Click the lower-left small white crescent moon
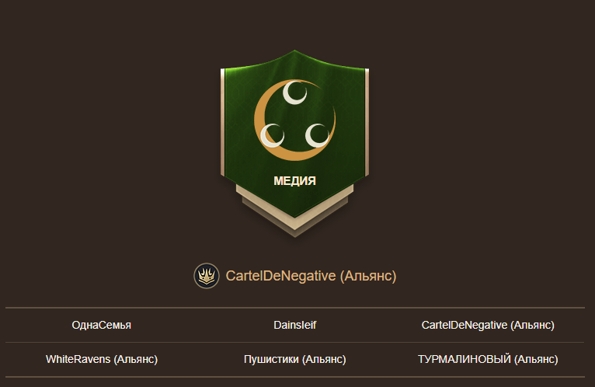 pyautogui.click(x=272, y=135)
